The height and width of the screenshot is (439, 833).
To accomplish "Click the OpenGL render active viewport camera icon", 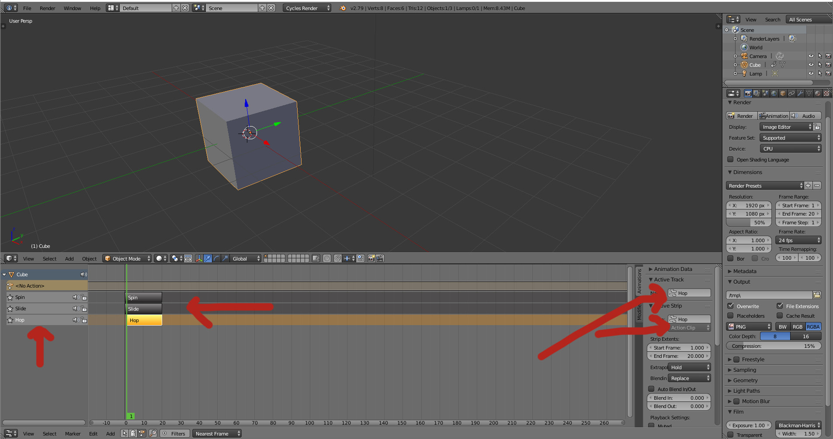I will pyautogui.click(x=371, y=258).
